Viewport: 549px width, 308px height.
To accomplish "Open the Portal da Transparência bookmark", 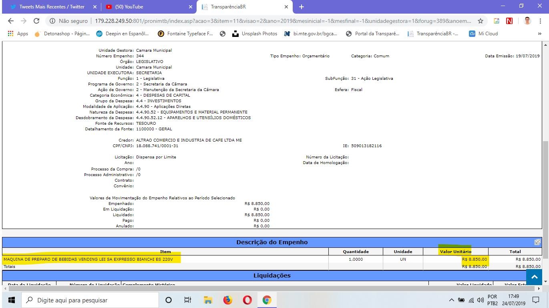I will [372, 34].
